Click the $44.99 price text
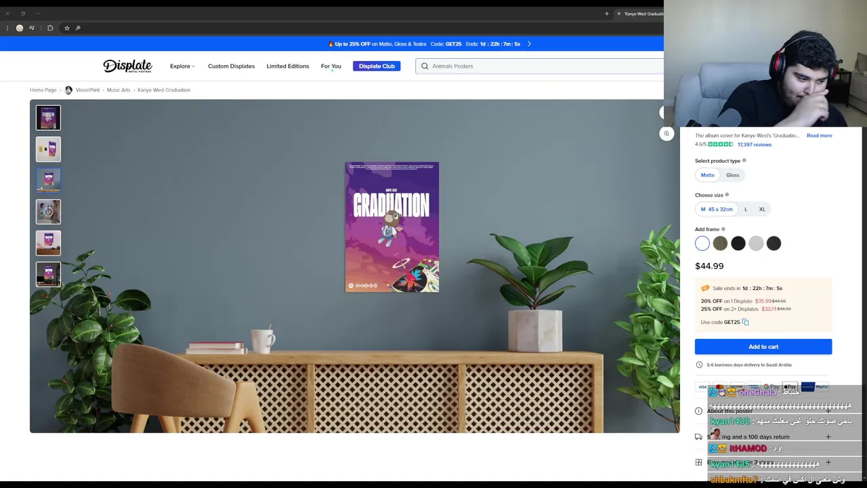867x488 pixels. tap(709, 266)
